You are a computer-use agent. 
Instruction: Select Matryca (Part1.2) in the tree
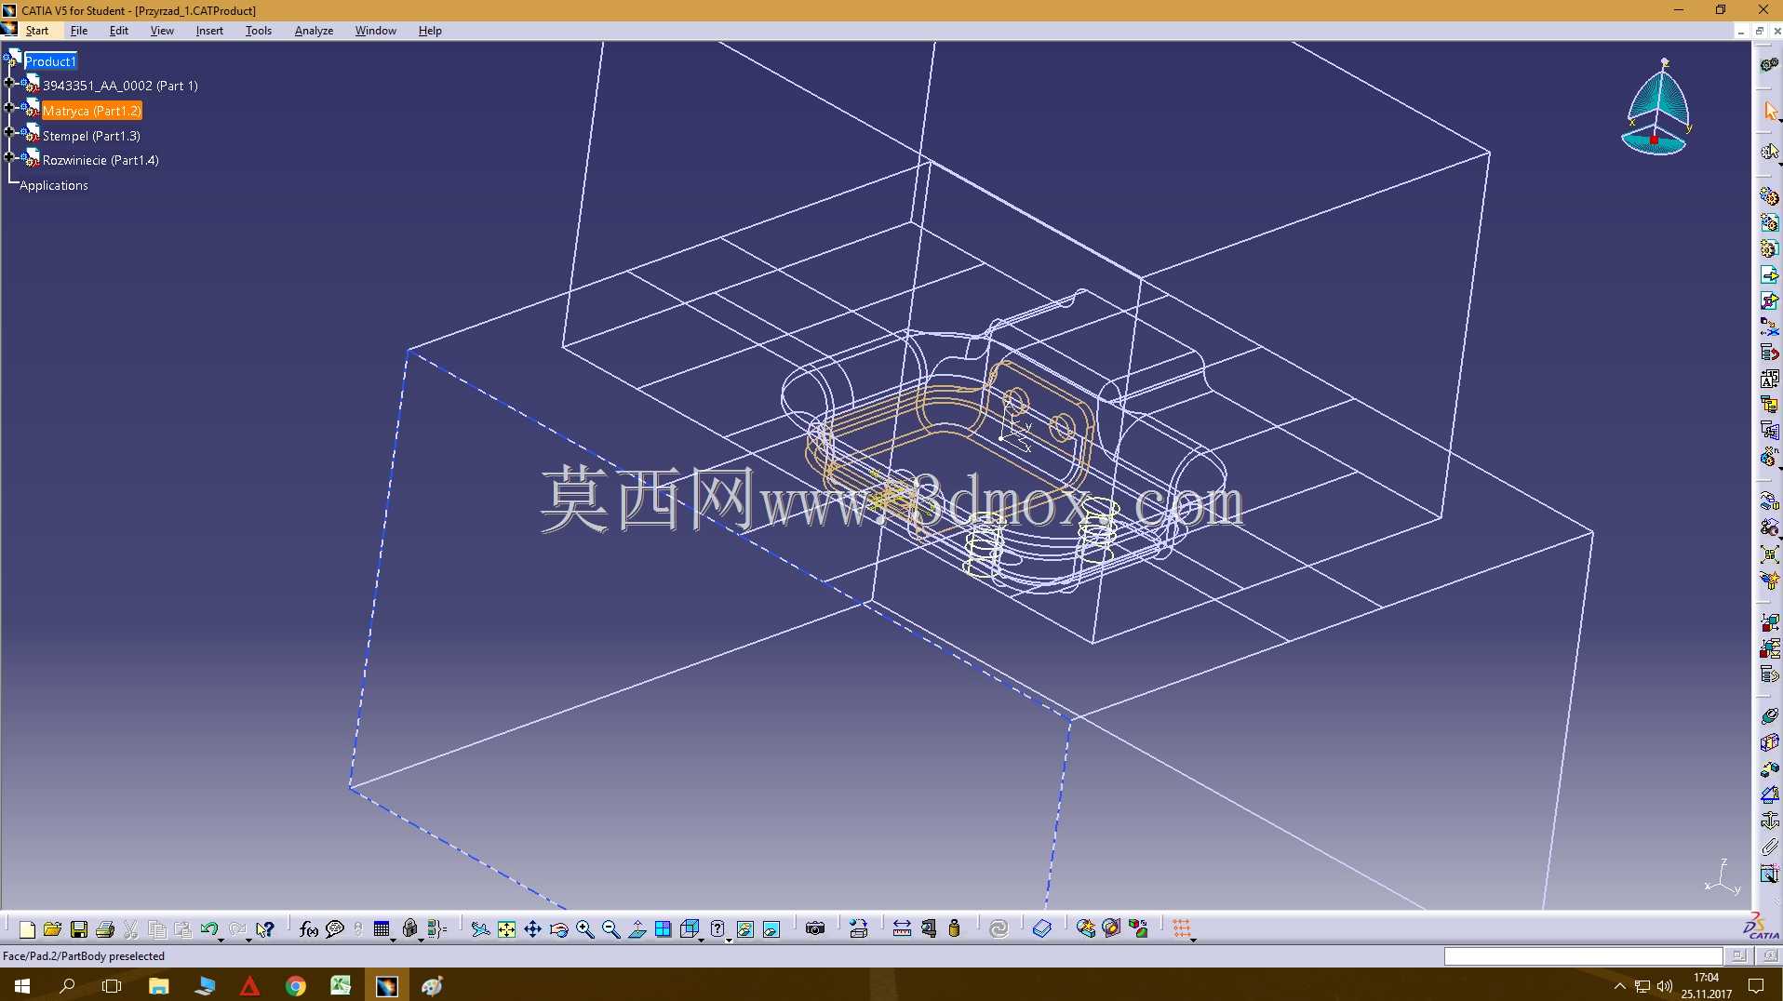pos(91,111)
